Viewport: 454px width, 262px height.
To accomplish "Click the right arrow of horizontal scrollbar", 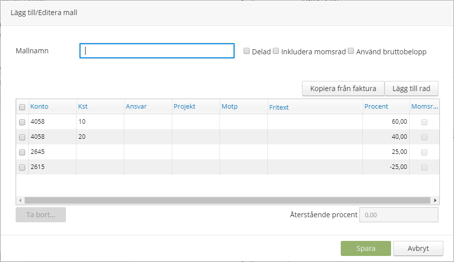I will 435,201.
